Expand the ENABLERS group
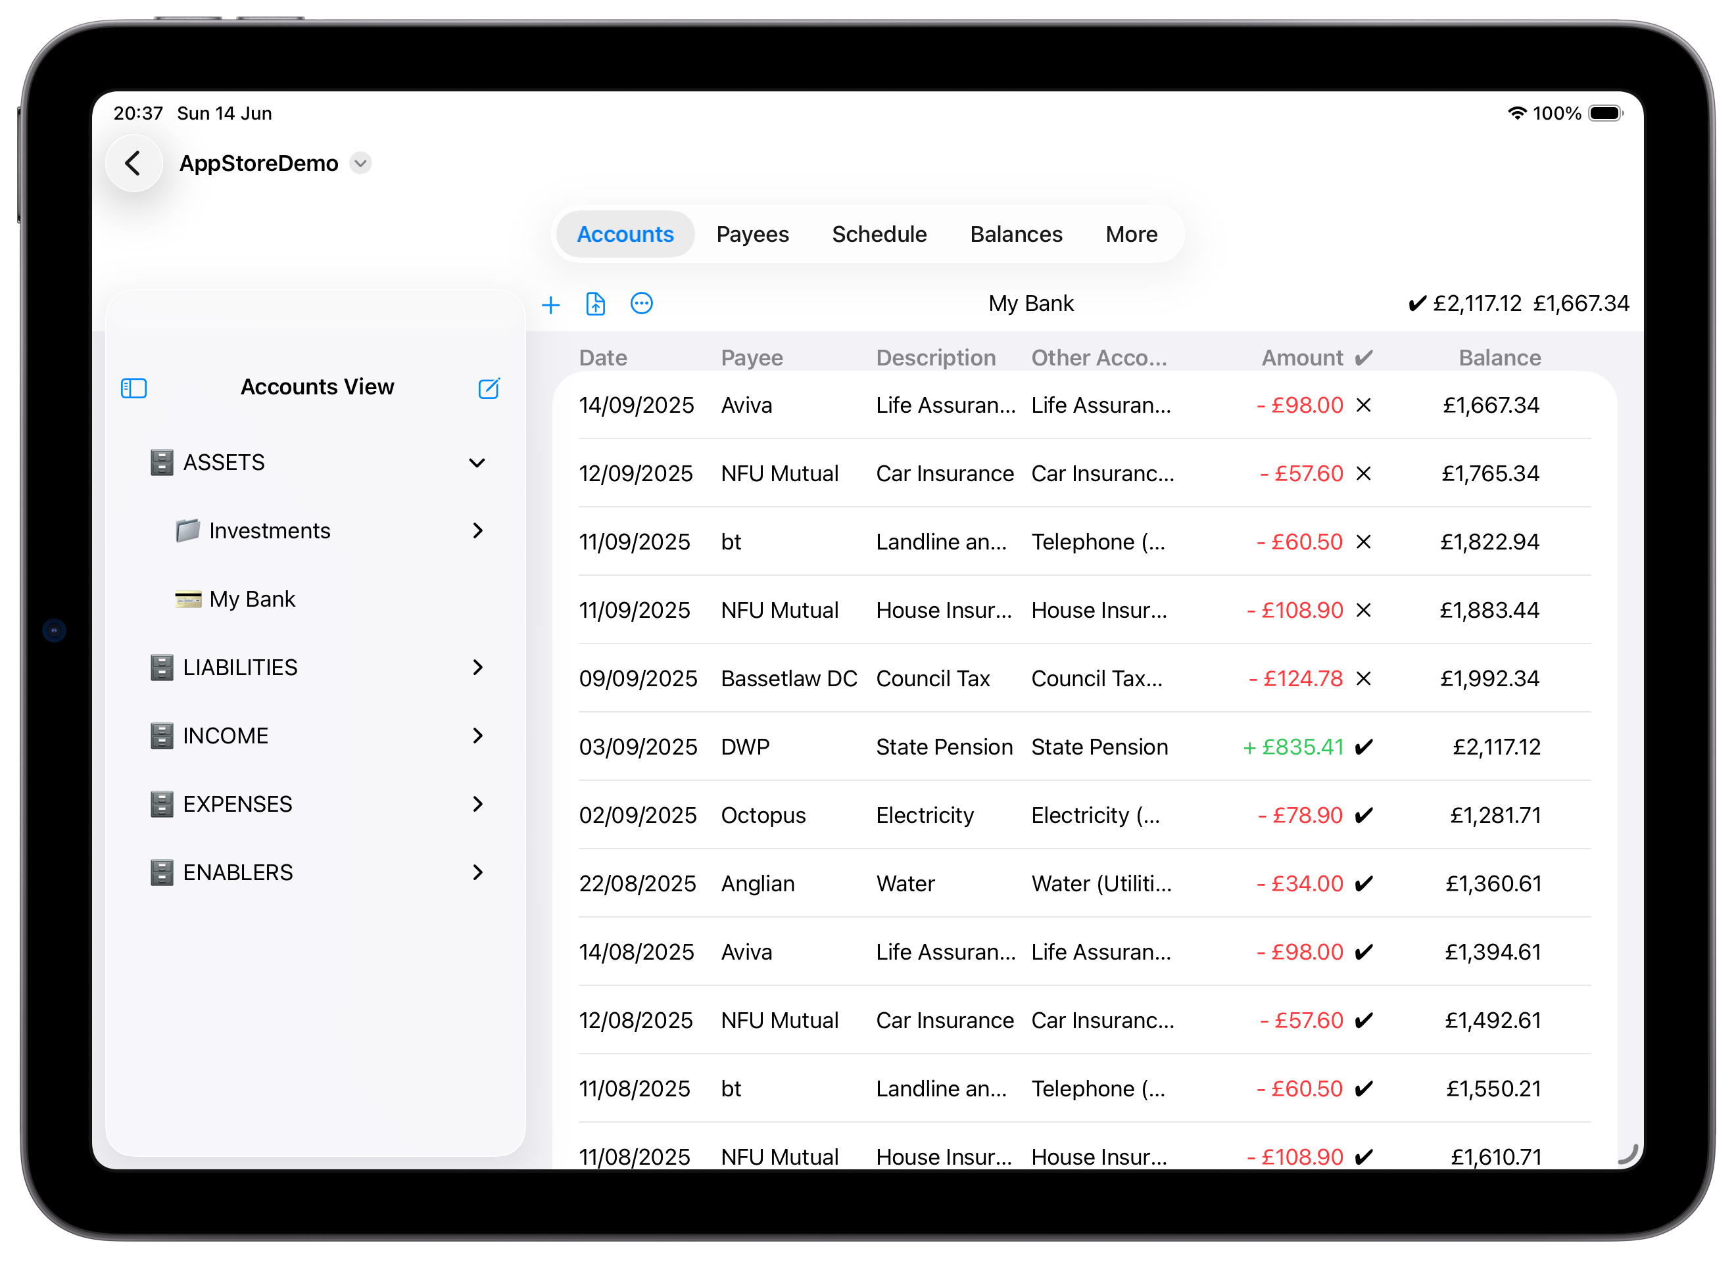Image resolution: width=1736 pixels, height=1262 pixels. 477,872
